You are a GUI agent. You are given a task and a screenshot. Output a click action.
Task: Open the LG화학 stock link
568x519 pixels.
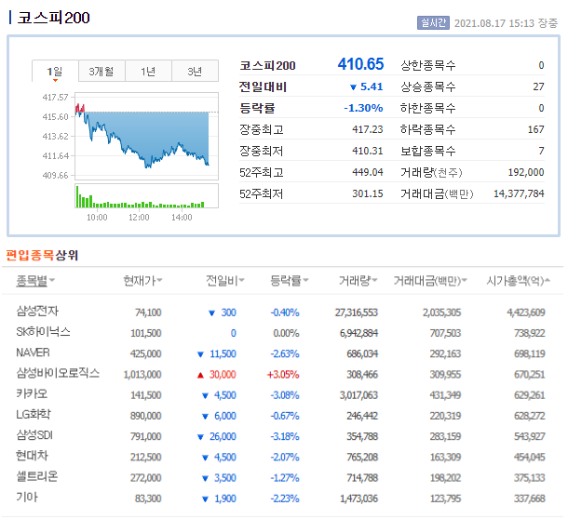34,415
